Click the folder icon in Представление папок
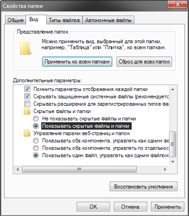 [26, 48]
